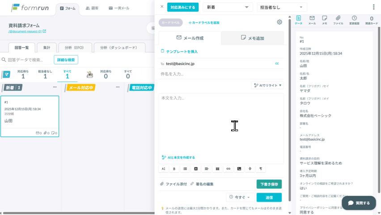This screenshot has height=215, width=381.
Task: Switch to the 集計 tab
Action: pyautogui.click(x=47, y=47)
